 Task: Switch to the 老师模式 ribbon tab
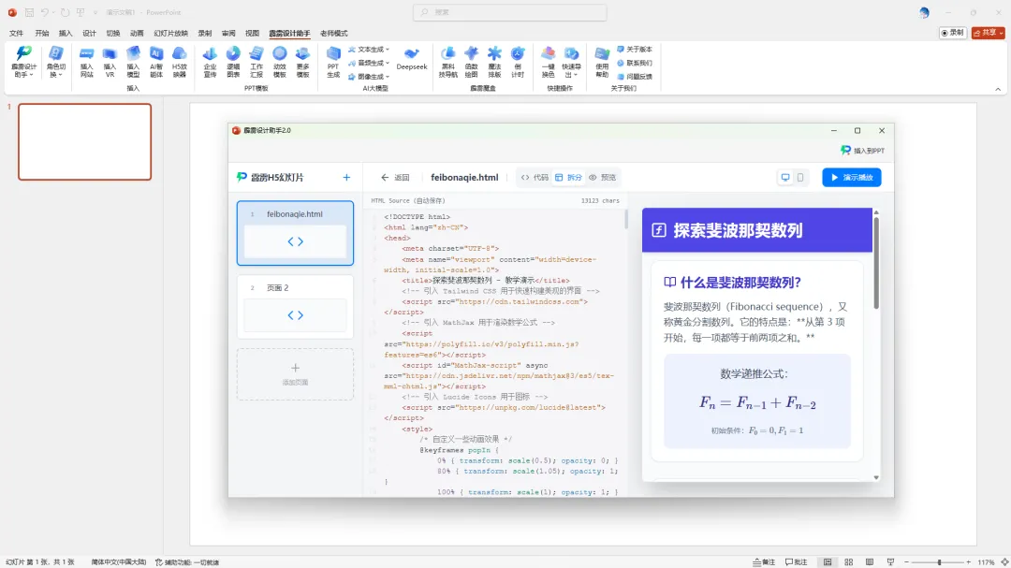click(x=334, y=33)
